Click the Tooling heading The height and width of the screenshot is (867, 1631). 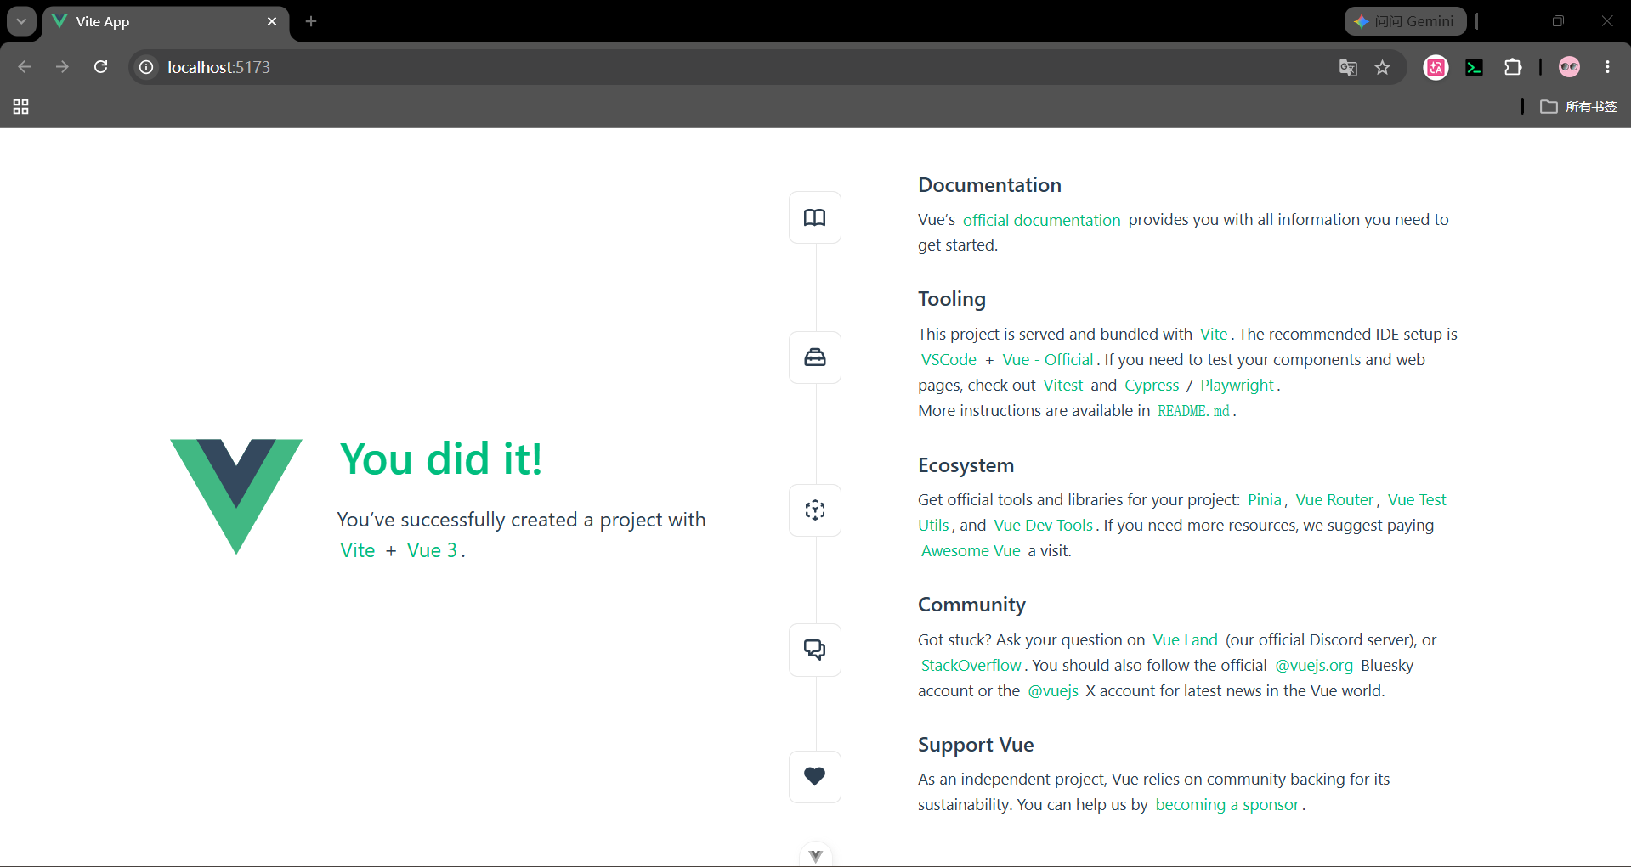(x=952, y=299)
